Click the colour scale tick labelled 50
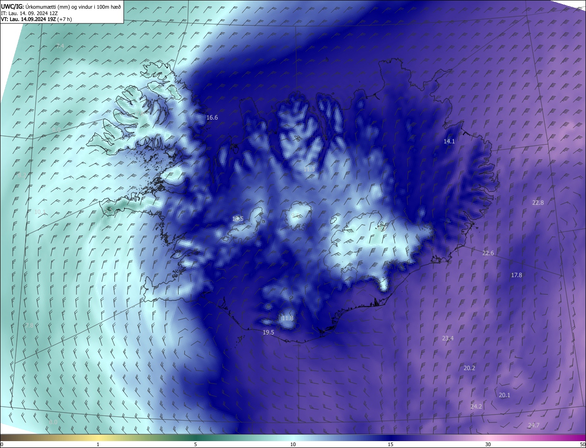This screenshot has height=448, width=586. tap(582, 445)
